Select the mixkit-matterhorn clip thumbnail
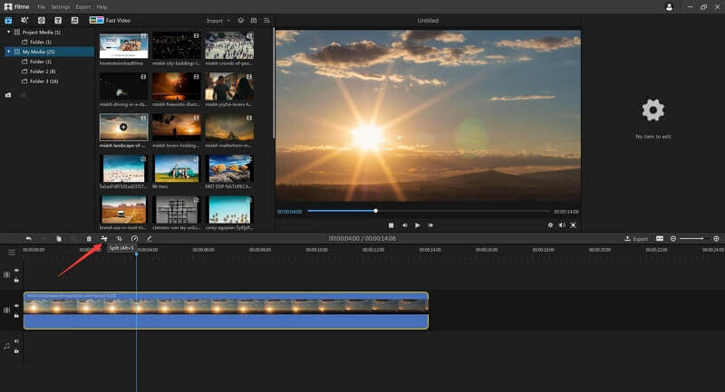The height and width of the screenshot is (392, 725). point(229,127)
